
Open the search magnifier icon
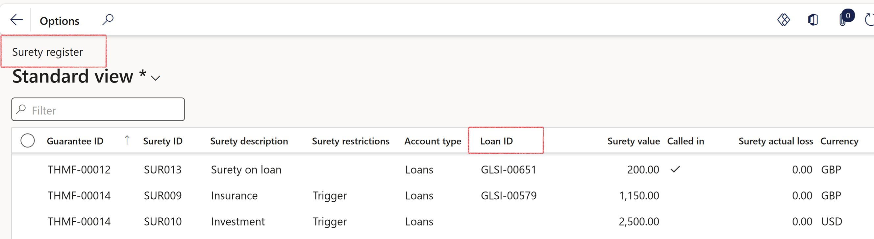(108, 20)
